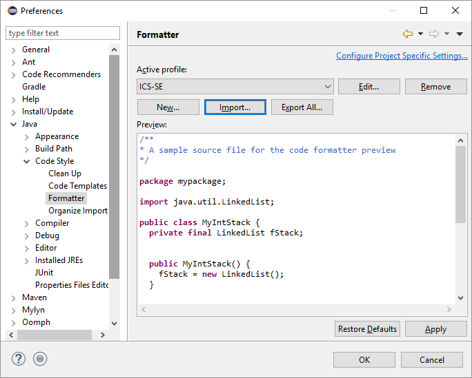Open the back history dropdown arrow
This screenshot has width=472, height=378.
[x=420, y=34]
